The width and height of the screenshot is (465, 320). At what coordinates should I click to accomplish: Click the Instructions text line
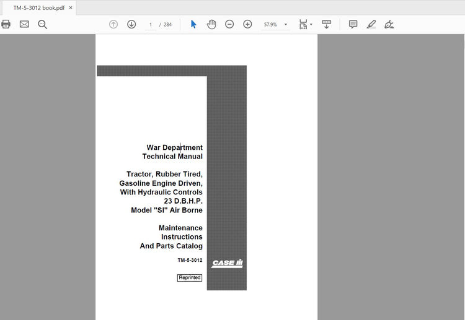click(182, 237)
